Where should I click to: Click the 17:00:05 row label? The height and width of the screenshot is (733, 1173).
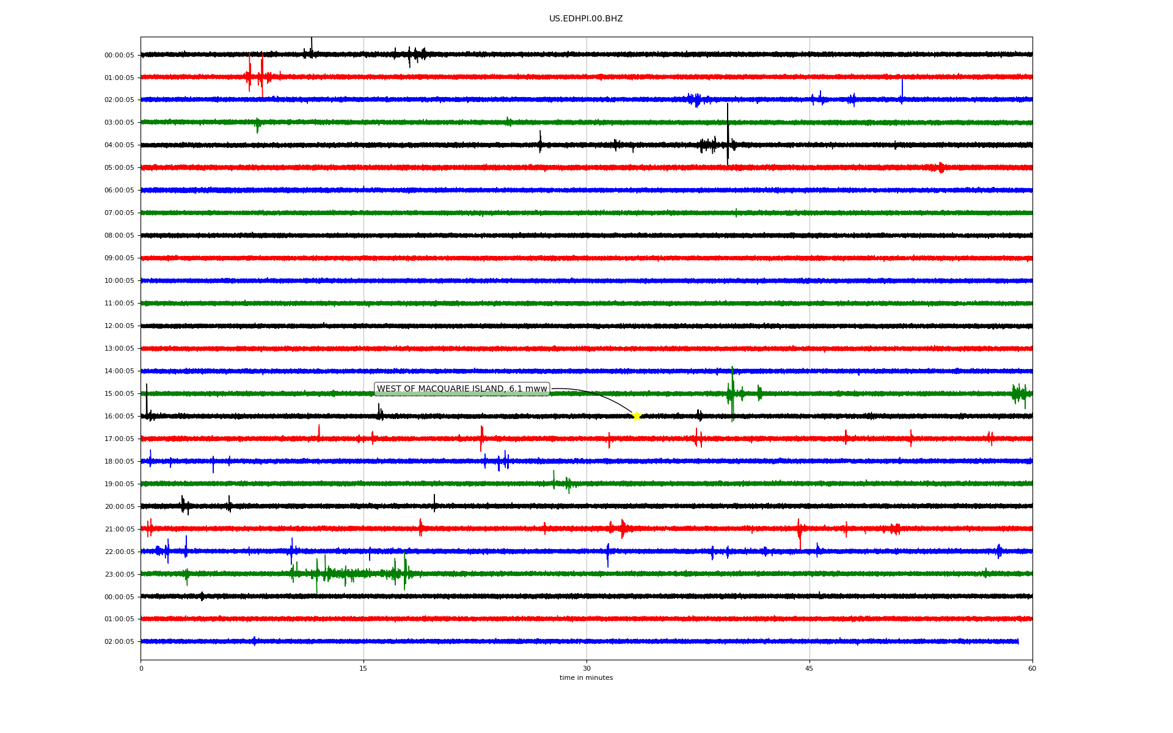point(119,439)
